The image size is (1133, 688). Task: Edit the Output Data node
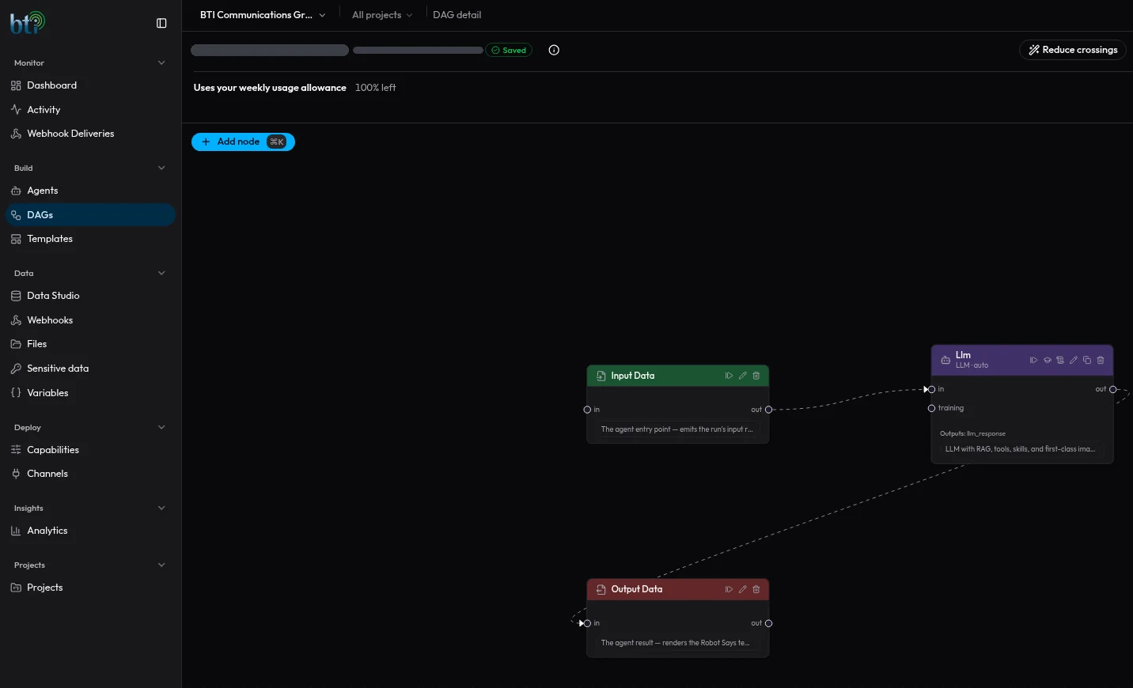coord(742,589)
